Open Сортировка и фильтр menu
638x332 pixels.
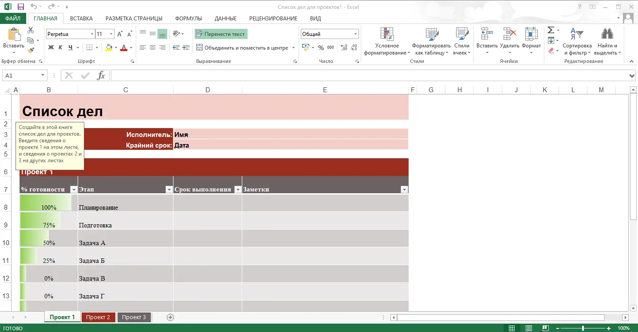coord(577,42)
